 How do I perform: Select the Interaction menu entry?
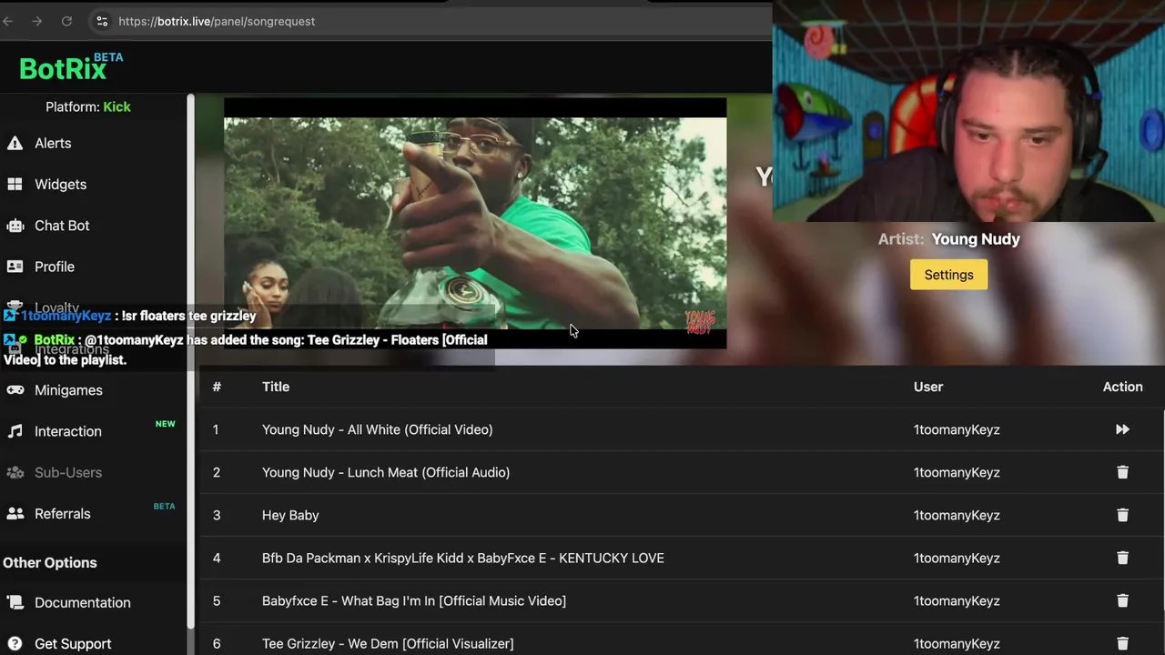click(x=68, y=431)
